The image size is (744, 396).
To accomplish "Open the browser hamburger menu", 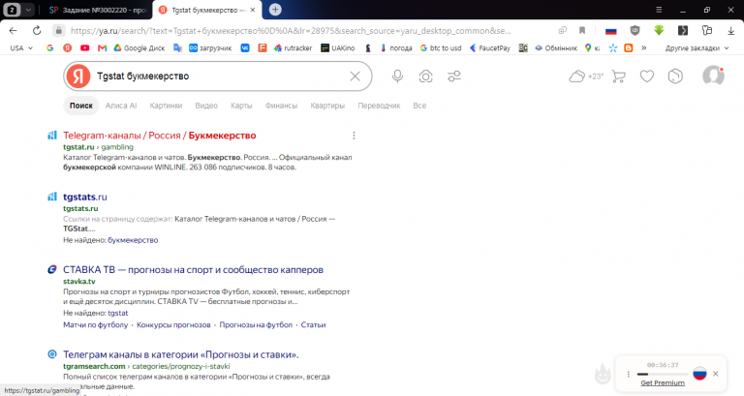I will tap(659, 10).
